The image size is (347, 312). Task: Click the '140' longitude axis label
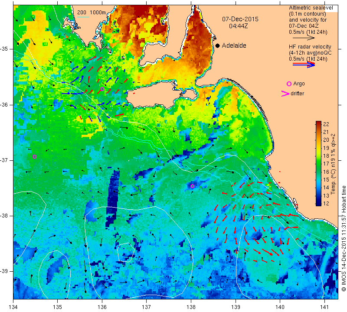(280, 307)
